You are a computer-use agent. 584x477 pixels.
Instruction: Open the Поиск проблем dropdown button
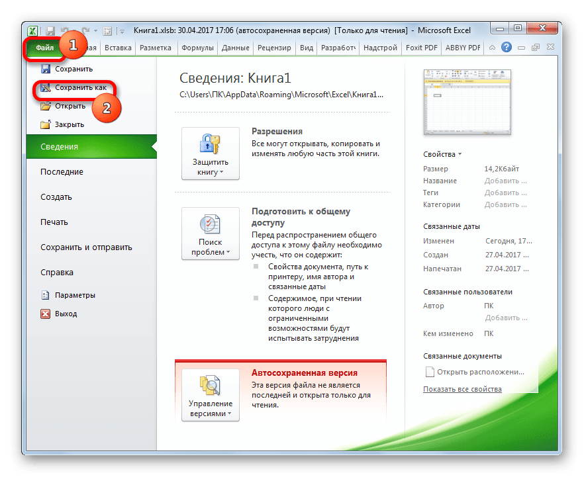click(211, 234)
